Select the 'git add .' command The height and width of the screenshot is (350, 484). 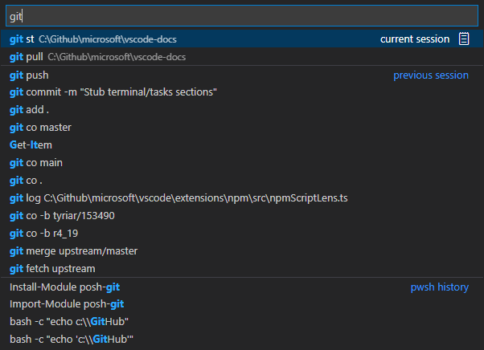30,110
